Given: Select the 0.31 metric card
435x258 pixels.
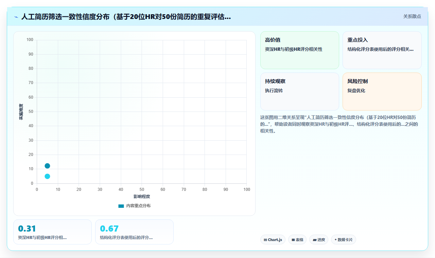Looking at the screenshot, I should pos(52,232).
